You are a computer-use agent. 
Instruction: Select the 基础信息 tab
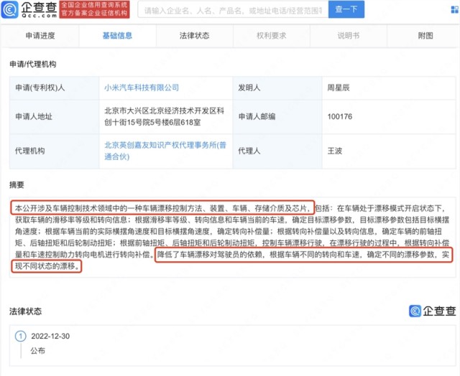tap(117, 36)
